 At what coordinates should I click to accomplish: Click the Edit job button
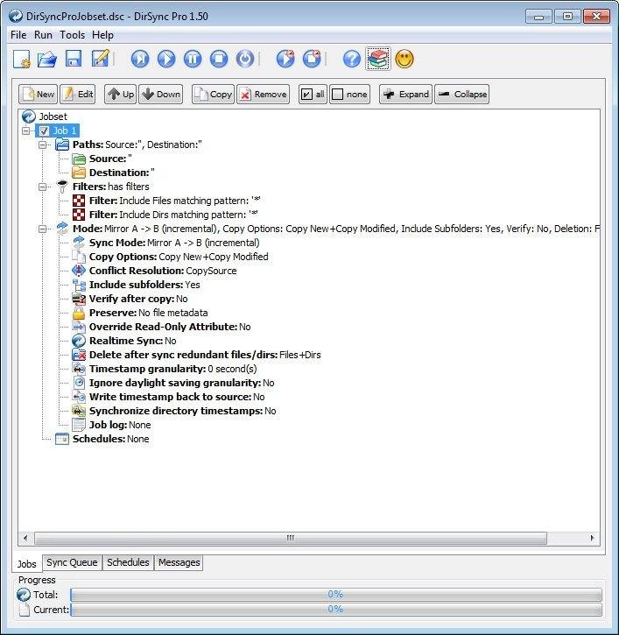point(78,95)
